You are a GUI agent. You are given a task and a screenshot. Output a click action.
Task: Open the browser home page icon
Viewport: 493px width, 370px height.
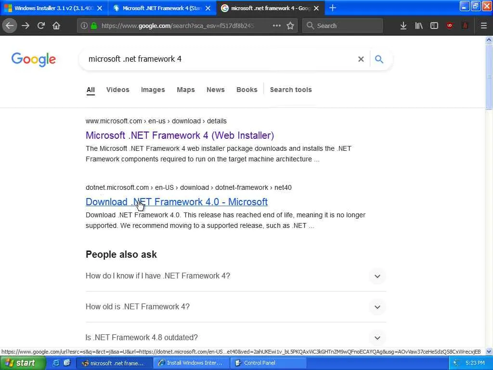[56, 26]
